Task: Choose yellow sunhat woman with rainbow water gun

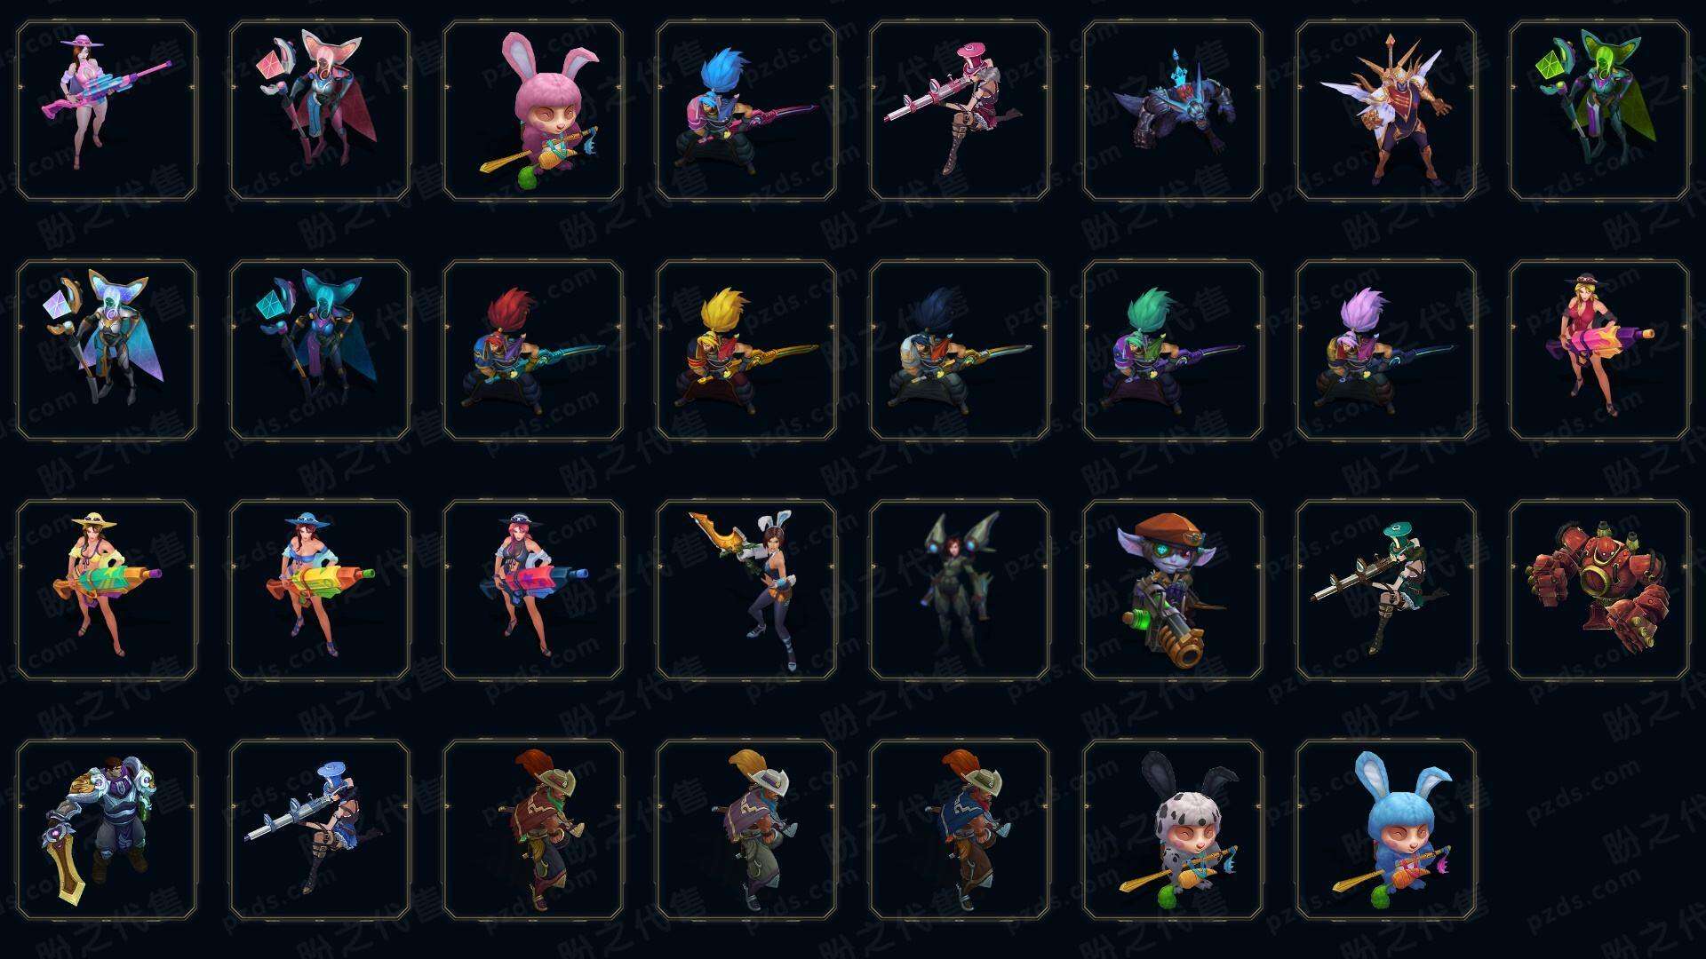Action: click(107, 590)
